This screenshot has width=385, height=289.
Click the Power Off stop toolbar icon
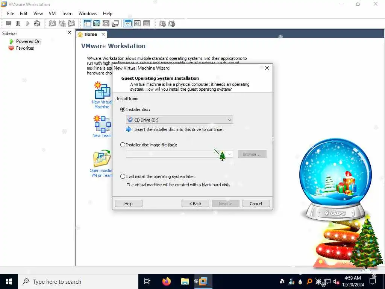8,23
